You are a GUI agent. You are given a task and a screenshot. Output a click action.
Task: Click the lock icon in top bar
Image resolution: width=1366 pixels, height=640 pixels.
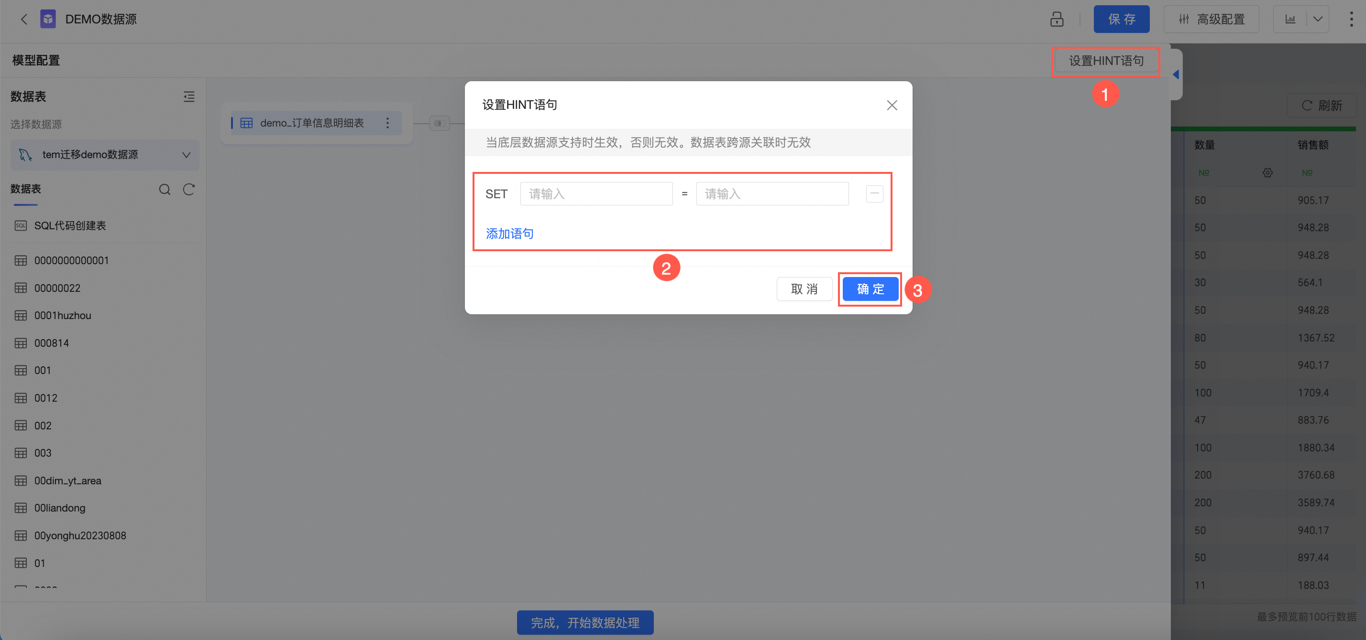[1057, 20]
